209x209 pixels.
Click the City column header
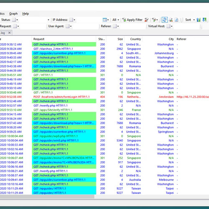coord(159,39)
